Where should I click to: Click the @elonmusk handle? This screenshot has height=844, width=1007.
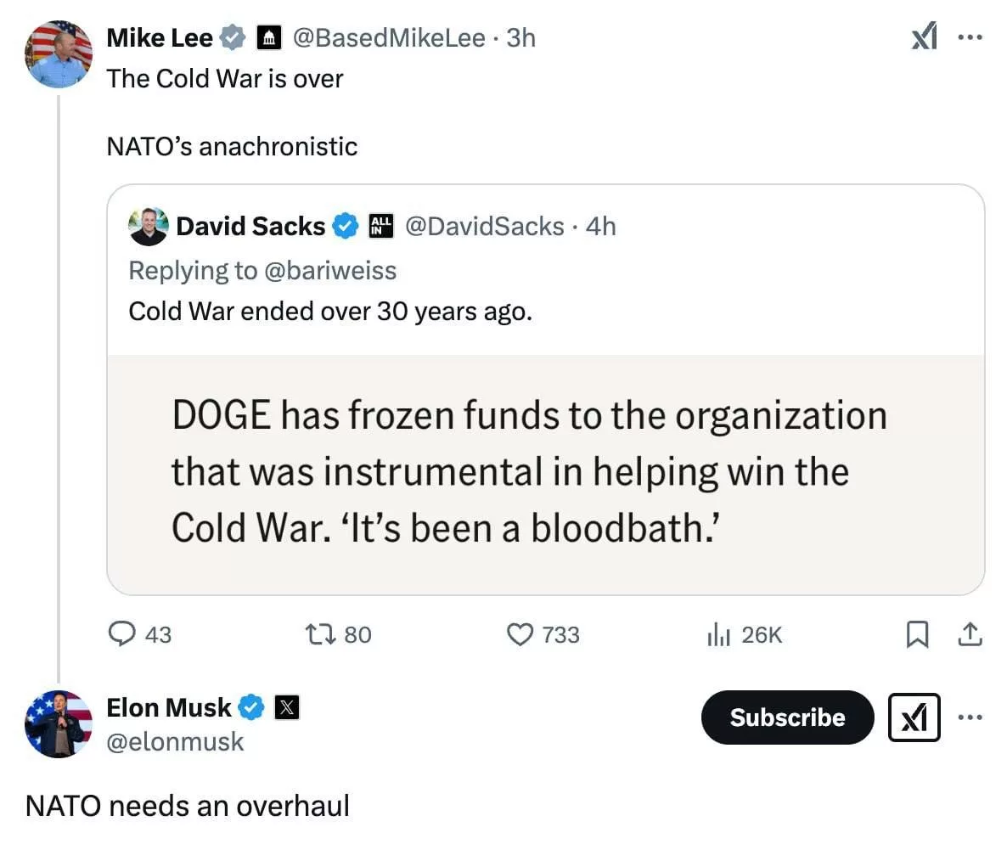(x=175, y=741)
